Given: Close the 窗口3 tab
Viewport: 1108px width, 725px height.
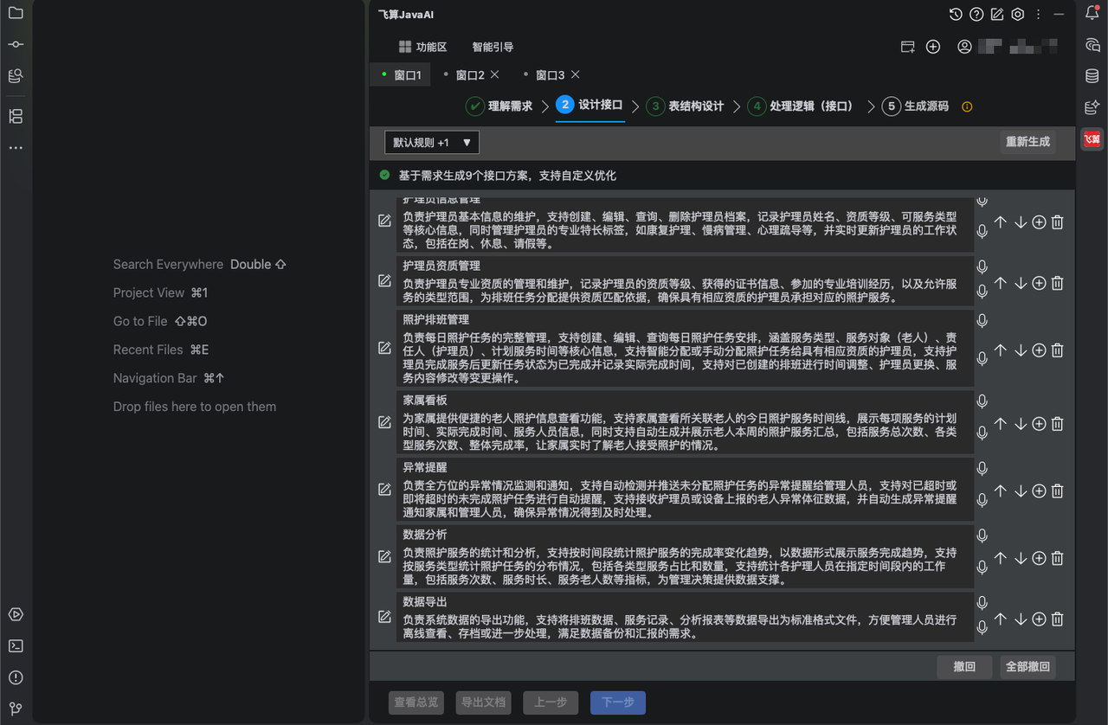Looking at the screenshot, I should pos(576,74).
